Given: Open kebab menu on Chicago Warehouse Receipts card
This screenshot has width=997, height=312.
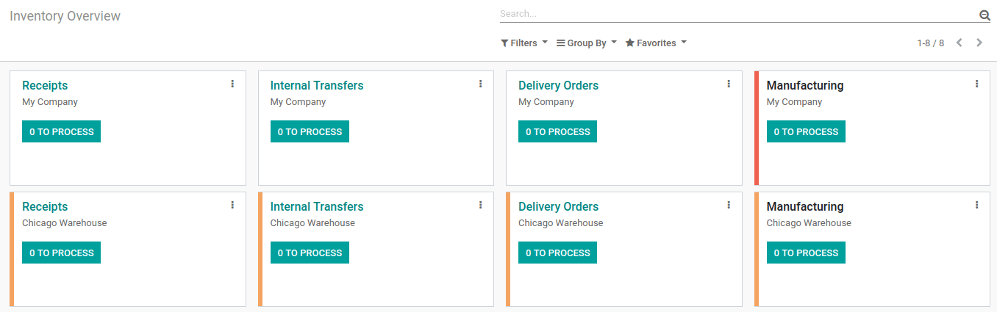Looking at the screenshot, I should pos(232,205).
